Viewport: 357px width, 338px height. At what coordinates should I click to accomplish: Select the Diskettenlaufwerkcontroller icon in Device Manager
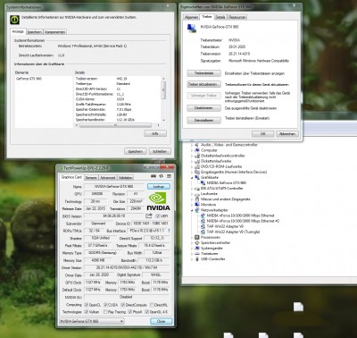point(197,156)
